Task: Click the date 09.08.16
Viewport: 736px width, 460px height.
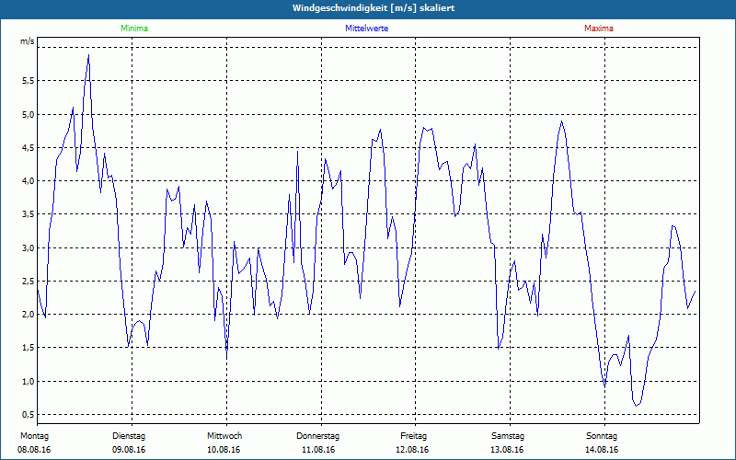Action: click(129, 450)
